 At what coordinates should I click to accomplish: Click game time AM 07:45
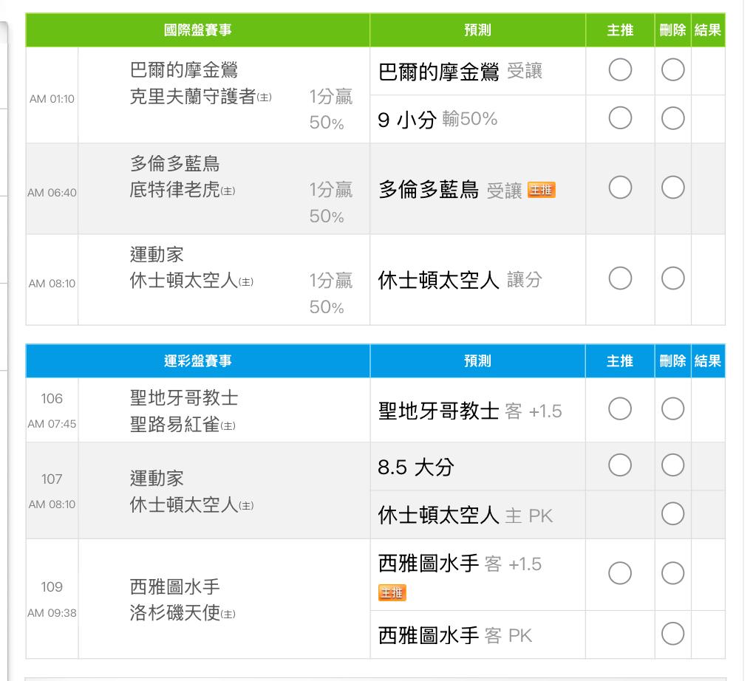point(52,424)
